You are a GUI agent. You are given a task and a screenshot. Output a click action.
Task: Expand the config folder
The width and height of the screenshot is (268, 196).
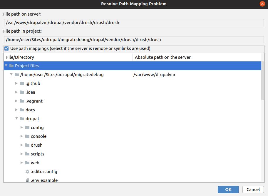tap(22, 128)
